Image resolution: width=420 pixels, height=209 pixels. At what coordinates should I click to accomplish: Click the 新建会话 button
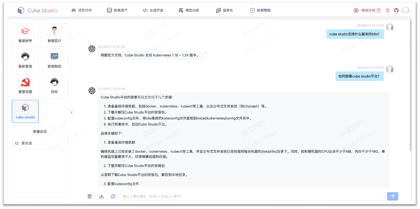coord(40,131)
